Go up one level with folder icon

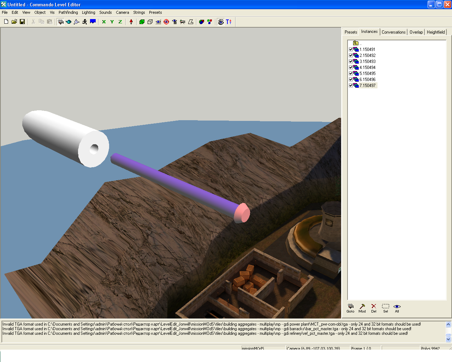coord(356,43)
